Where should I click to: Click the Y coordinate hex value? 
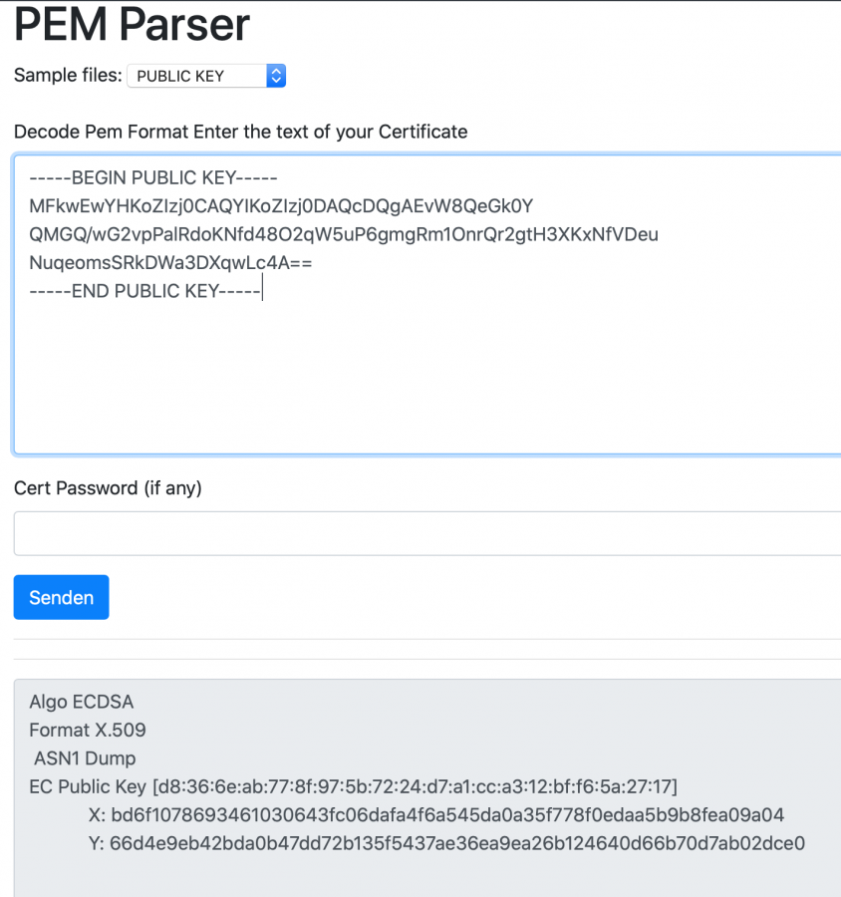[x=457, y=843]
